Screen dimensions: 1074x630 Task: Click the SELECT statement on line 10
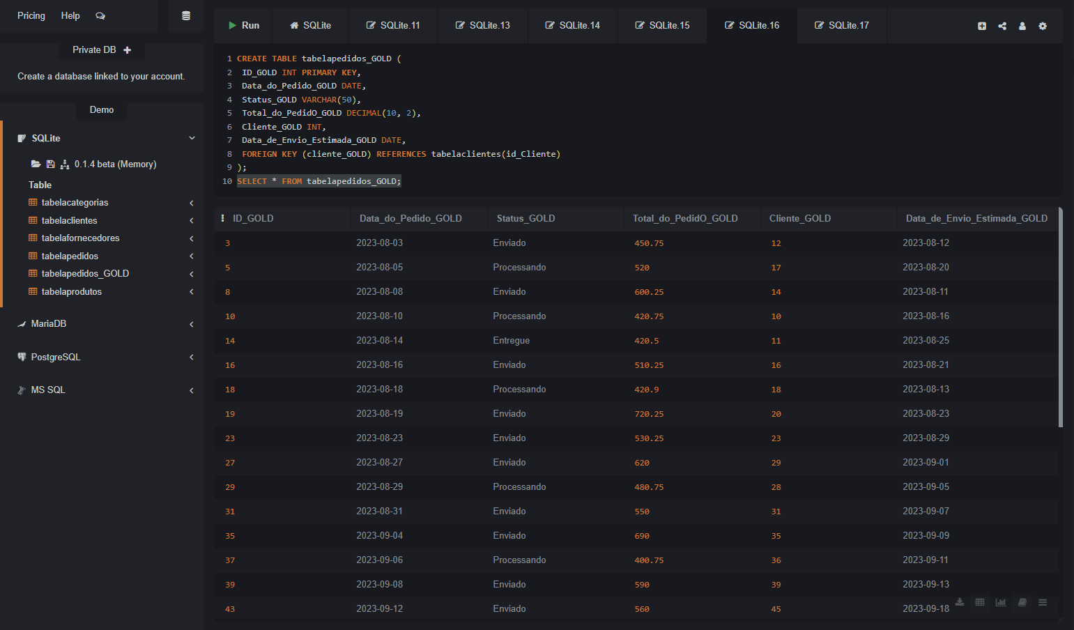pos(319,182)
